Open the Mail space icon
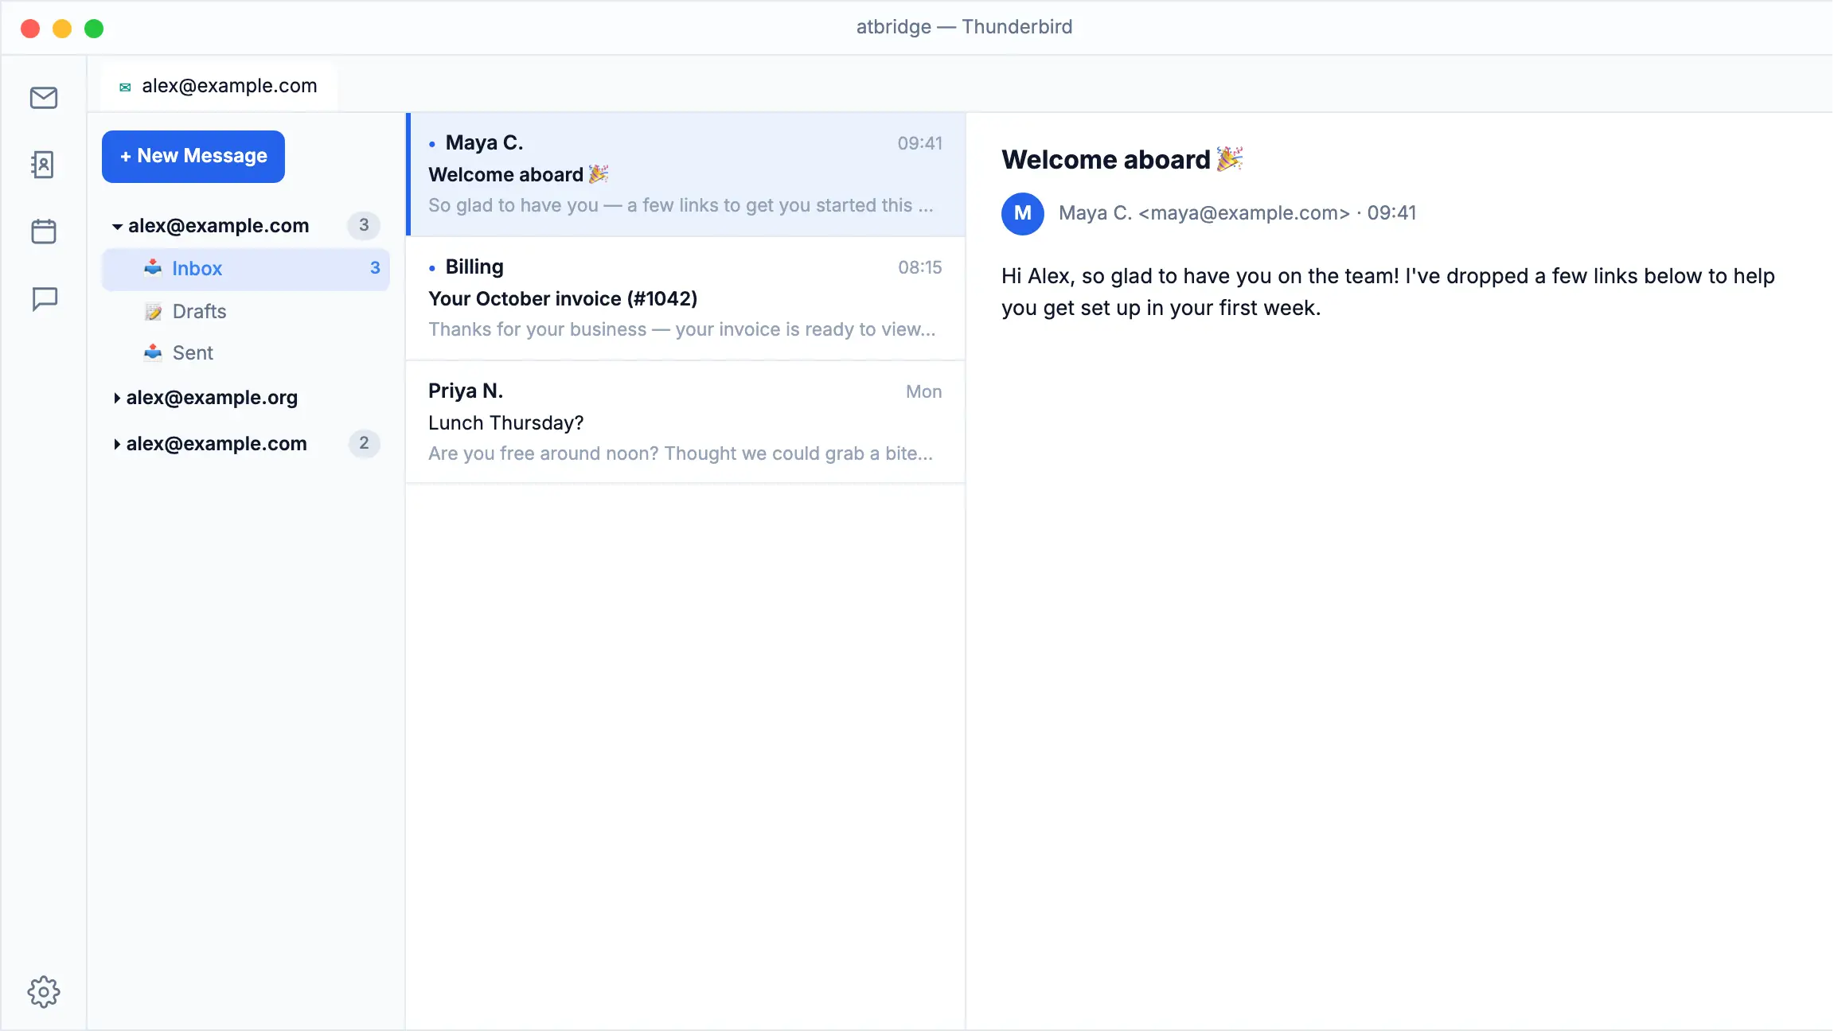 coord(44,98)
